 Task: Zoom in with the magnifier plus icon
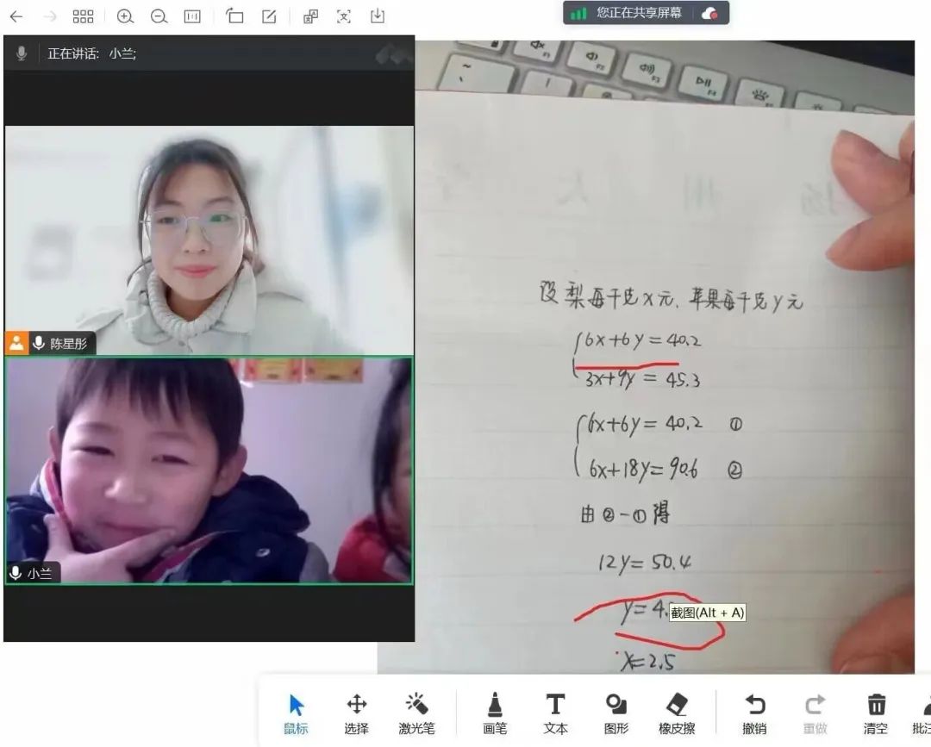pos(125,16)
